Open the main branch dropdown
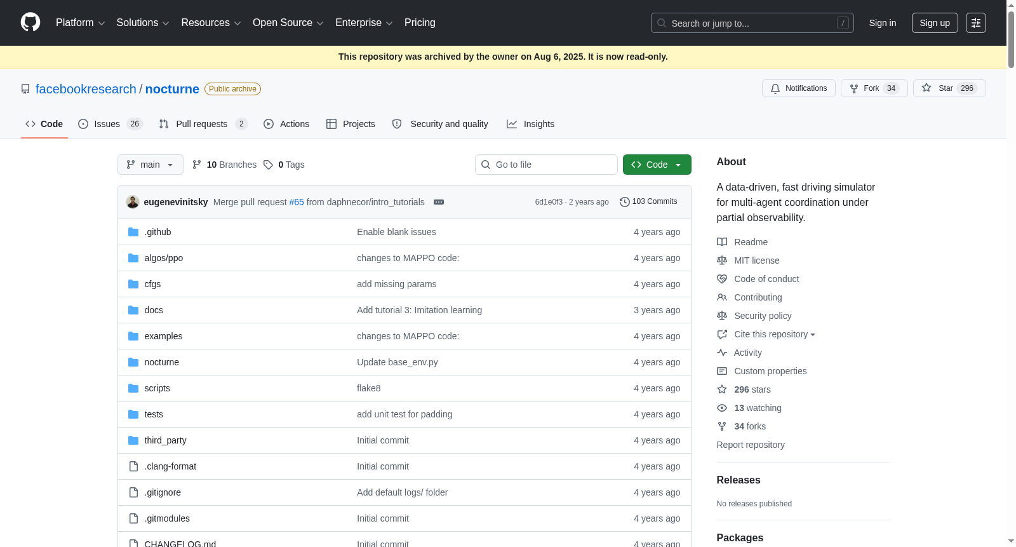 coord(150,165)
